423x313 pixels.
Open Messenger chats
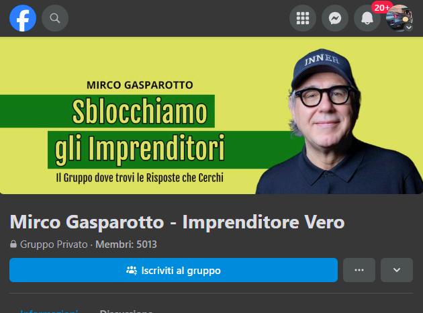click(335, 18)
